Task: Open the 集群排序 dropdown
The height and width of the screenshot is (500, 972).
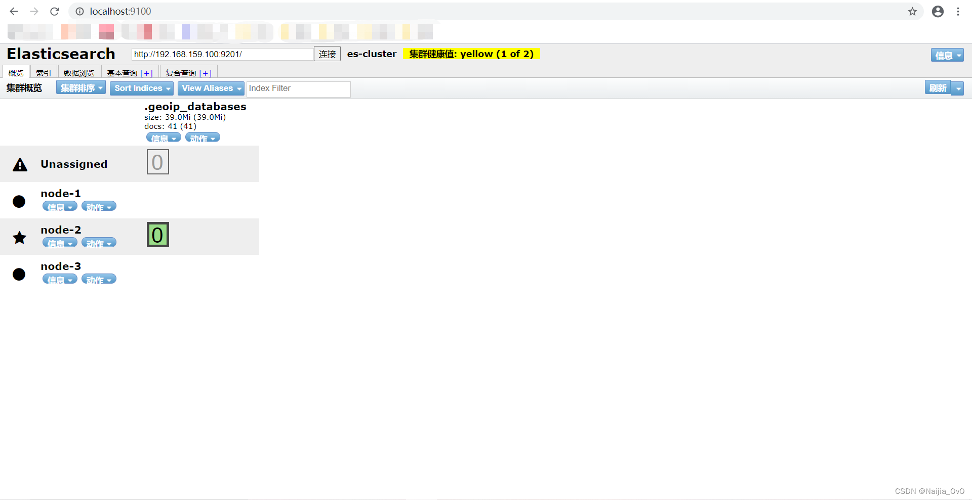Action: pos(81,88)
